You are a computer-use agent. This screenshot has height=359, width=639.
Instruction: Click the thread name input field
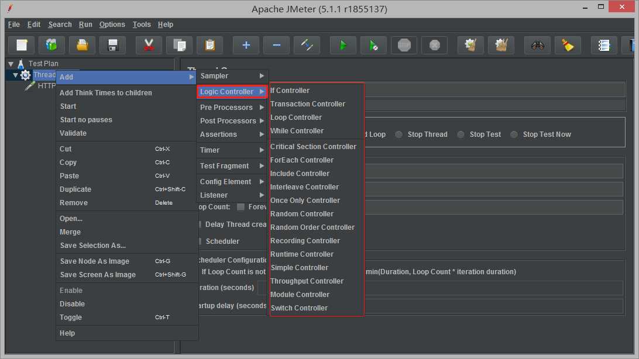point(494,90)
